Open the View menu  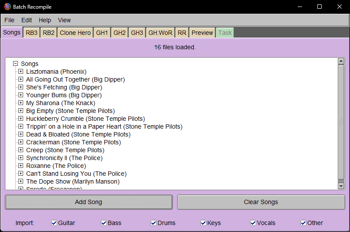[x=64, y=20]
